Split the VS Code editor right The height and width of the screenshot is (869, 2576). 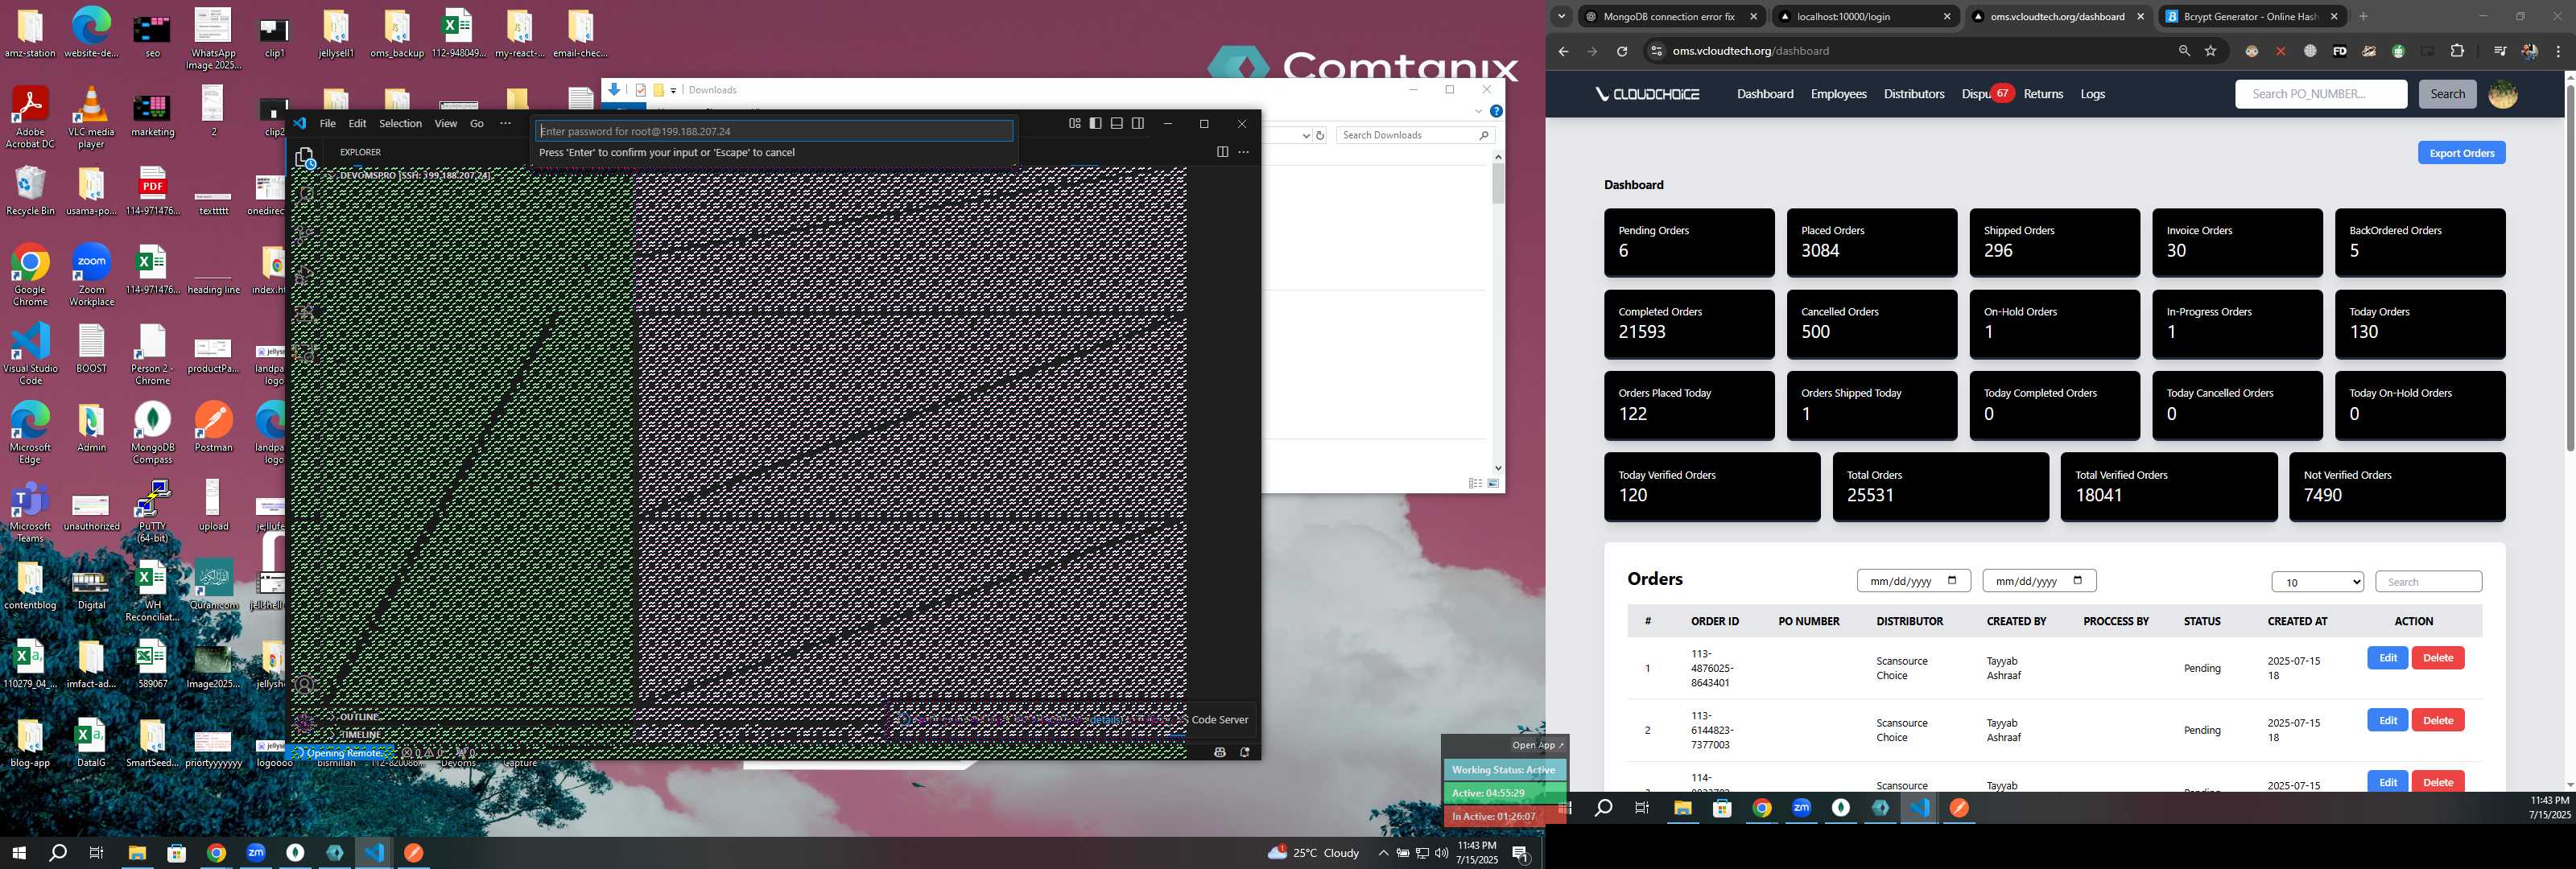click(x=1222, y=152)
